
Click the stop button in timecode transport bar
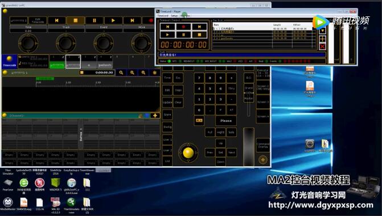point(76,20)
